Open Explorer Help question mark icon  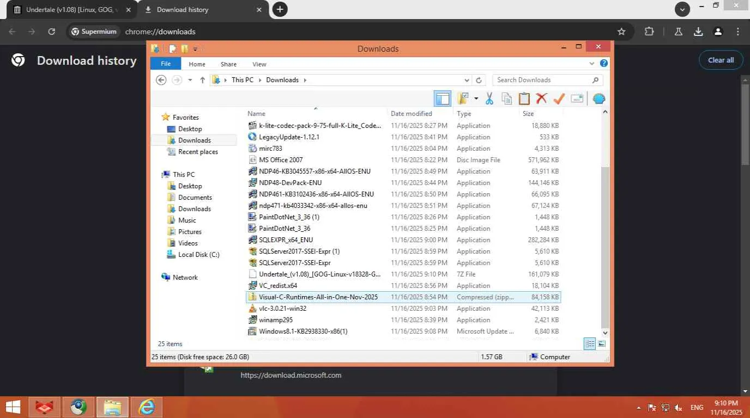point(604,63)
